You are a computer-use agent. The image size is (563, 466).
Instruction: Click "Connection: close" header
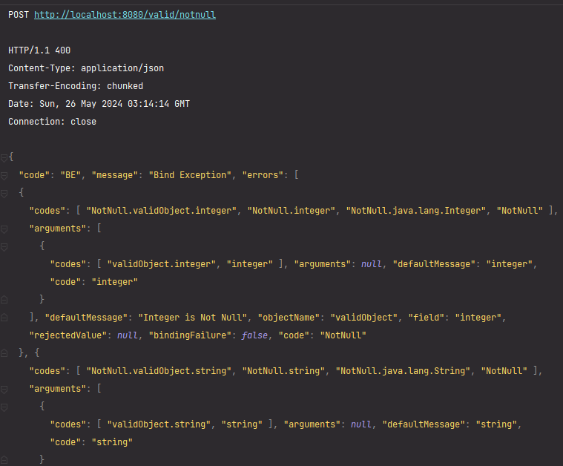[52, 122]
